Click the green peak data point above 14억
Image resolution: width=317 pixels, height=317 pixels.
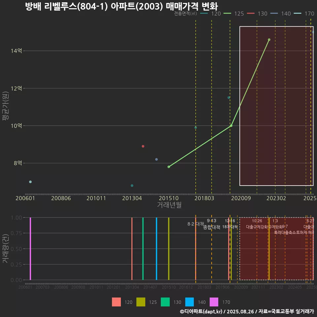269,40
